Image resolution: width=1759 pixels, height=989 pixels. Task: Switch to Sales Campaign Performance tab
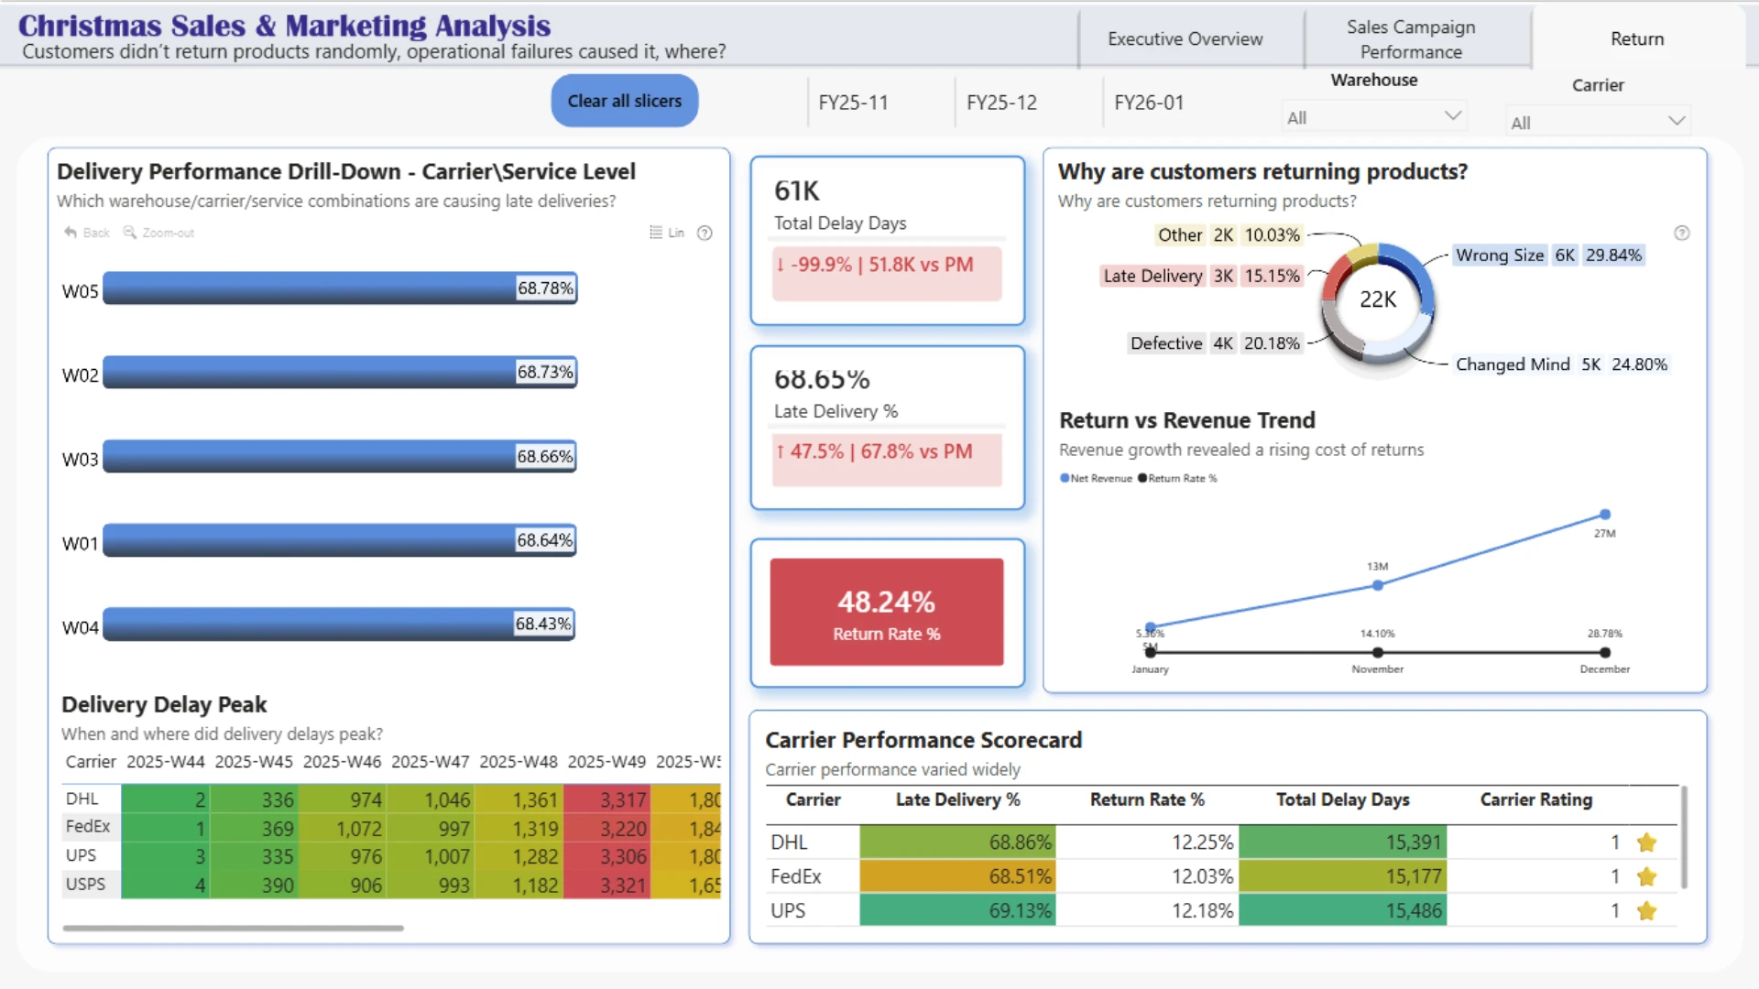tap(1411, 38)
